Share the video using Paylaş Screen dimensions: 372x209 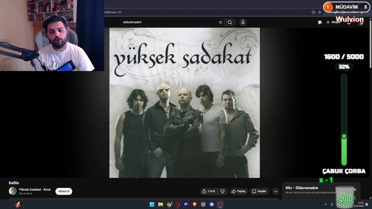[238, 191]
